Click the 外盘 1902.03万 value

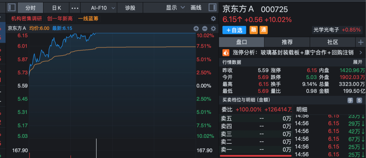coord(352,77)
